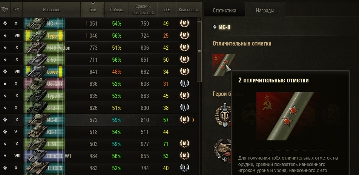Select the T110E5 vehicle row

click(x=98, y=168)
